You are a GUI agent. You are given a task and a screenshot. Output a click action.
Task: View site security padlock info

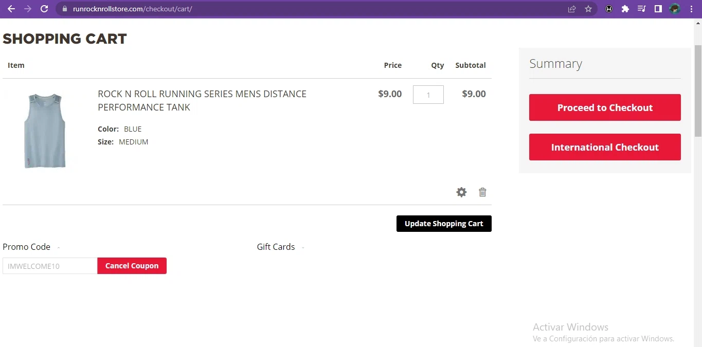click(x=64, y=9)
